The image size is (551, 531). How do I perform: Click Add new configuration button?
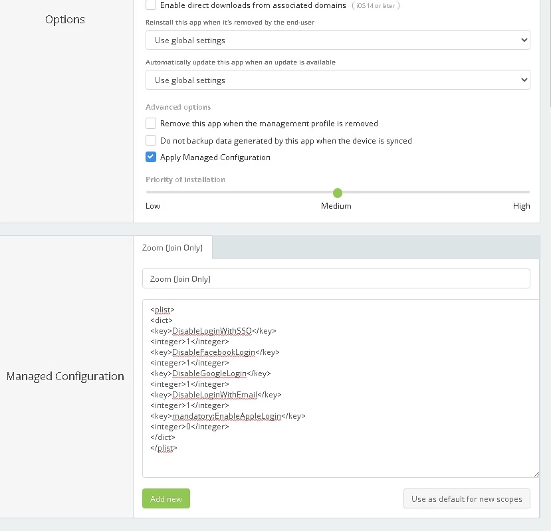click(x=166, y=498)
